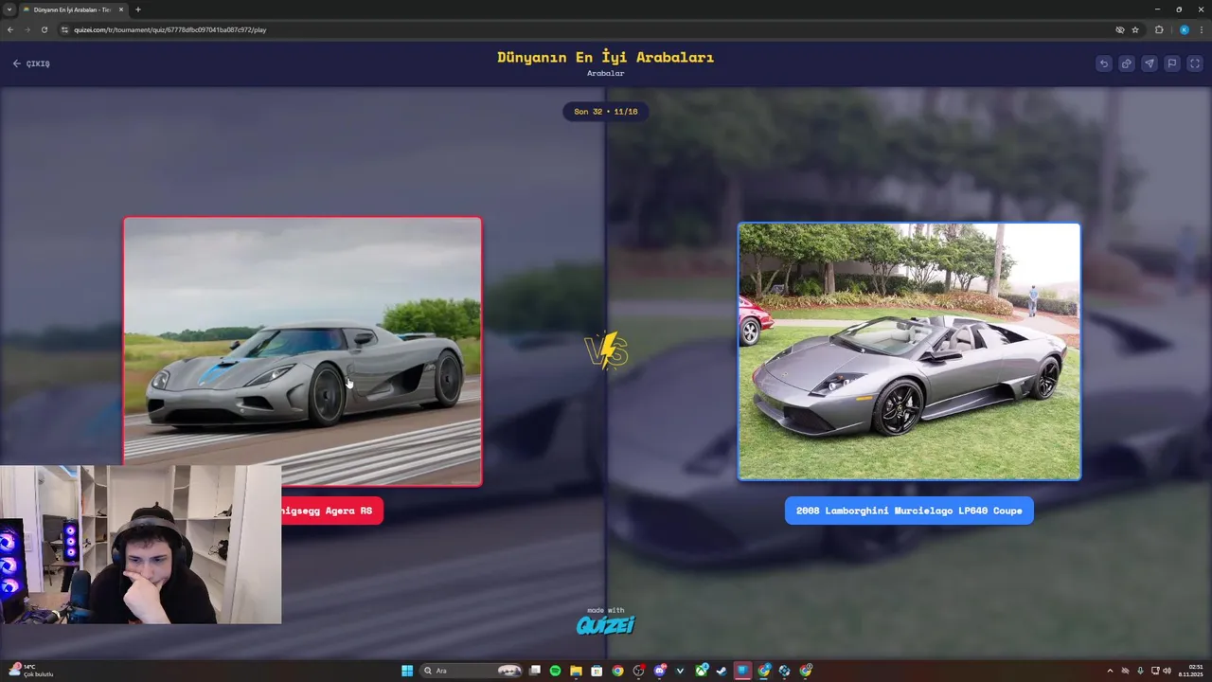Choose the Lamborghini Murcielago photo
This screenshot has height=682, width=1212.
click(x=909, y=351)
